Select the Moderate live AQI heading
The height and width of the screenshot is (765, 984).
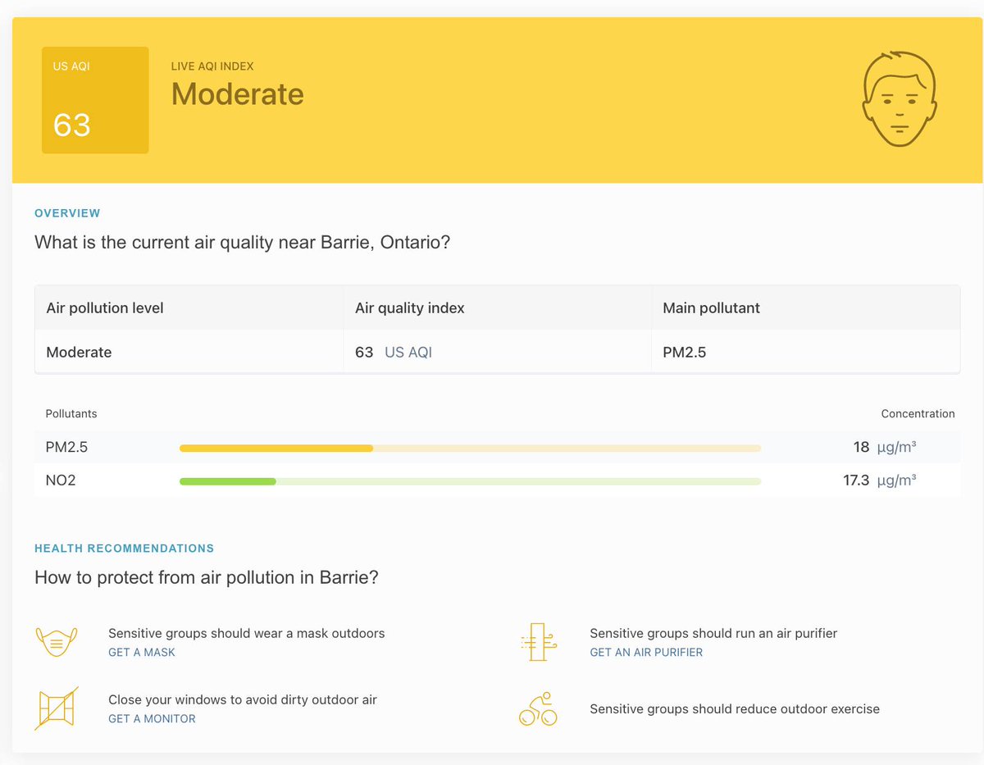(237, 93)
